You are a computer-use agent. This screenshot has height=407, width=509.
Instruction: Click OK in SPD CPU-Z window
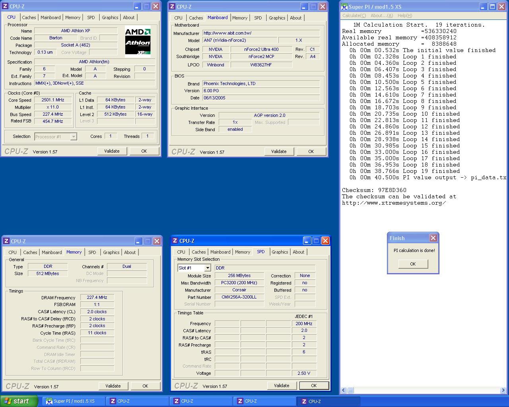pyautogui.click(x=314, y=386)
